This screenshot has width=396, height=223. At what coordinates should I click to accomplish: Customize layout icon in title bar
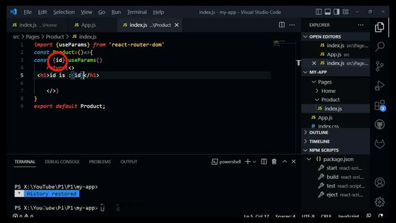345,12
